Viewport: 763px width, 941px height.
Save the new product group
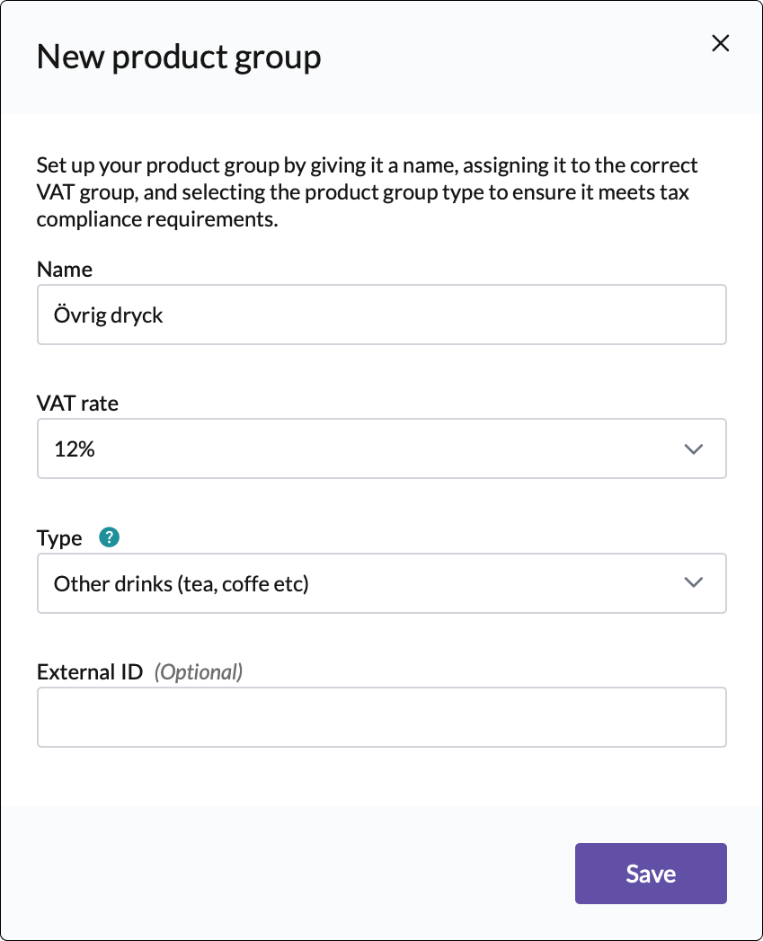point(651,873)
